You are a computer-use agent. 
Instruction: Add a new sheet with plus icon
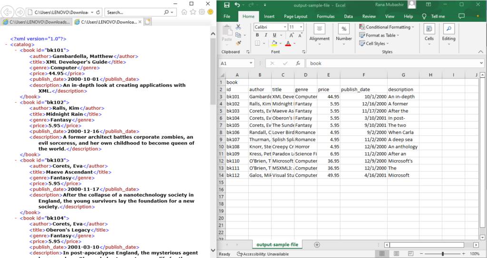pyautogui.click(x=317, y=245)
